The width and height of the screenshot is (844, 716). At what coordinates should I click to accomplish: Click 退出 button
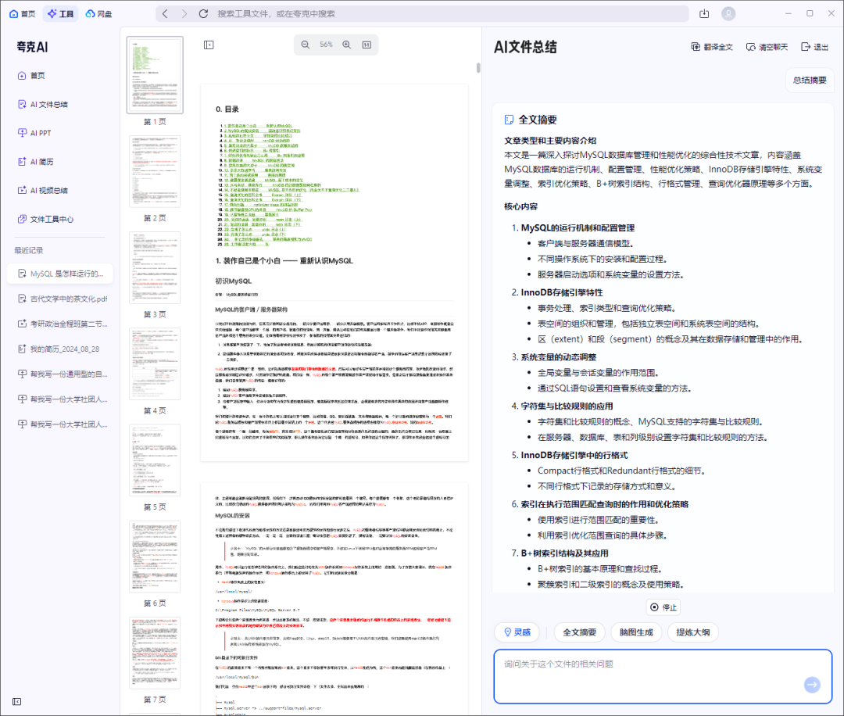[x=815, y=48]
